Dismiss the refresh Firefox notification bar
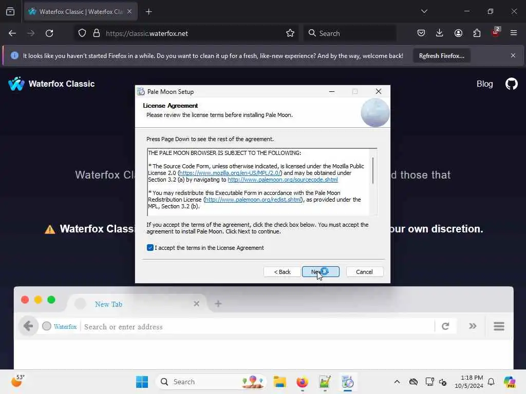526x394 pixels. [x=513, y=55]
